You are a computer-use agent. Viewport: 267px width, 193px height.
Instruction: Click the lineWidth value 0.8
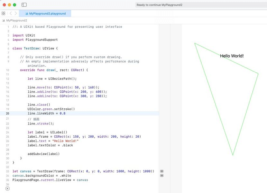[62, 114]
